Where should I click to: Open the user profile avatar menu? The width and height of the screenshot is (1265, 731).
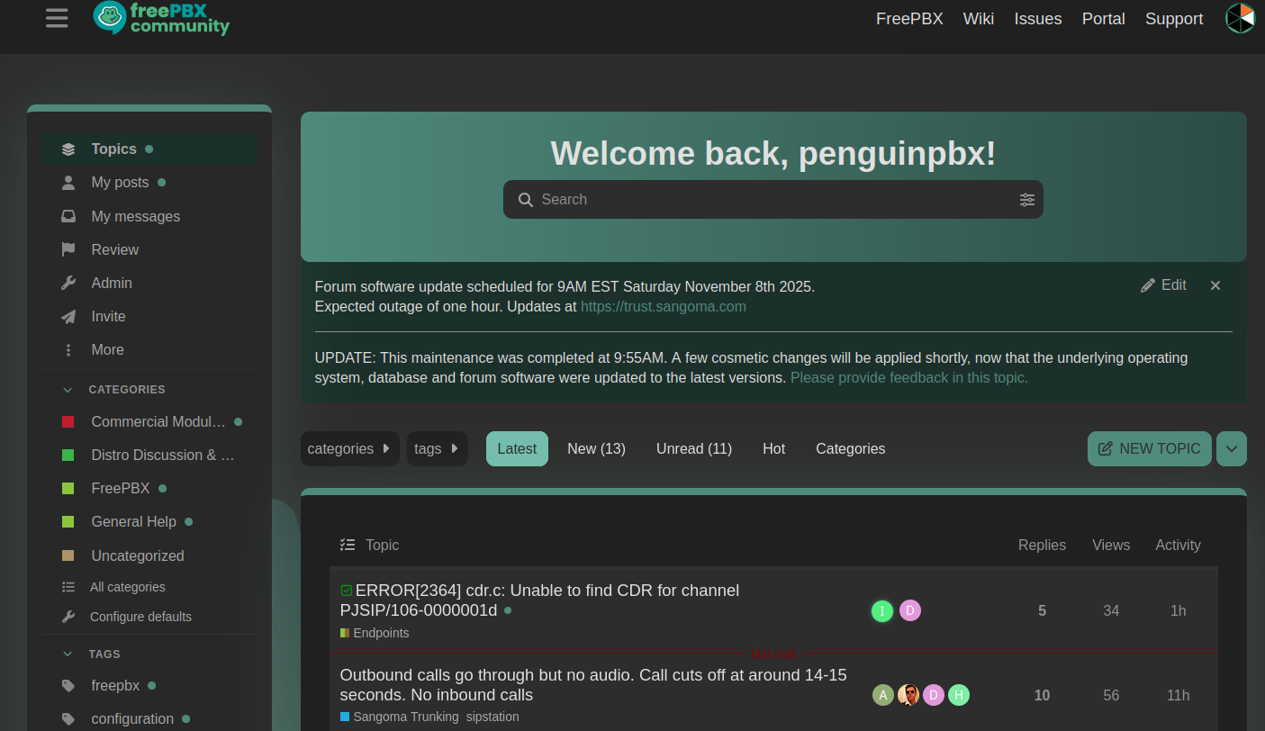click(1240, 18)
